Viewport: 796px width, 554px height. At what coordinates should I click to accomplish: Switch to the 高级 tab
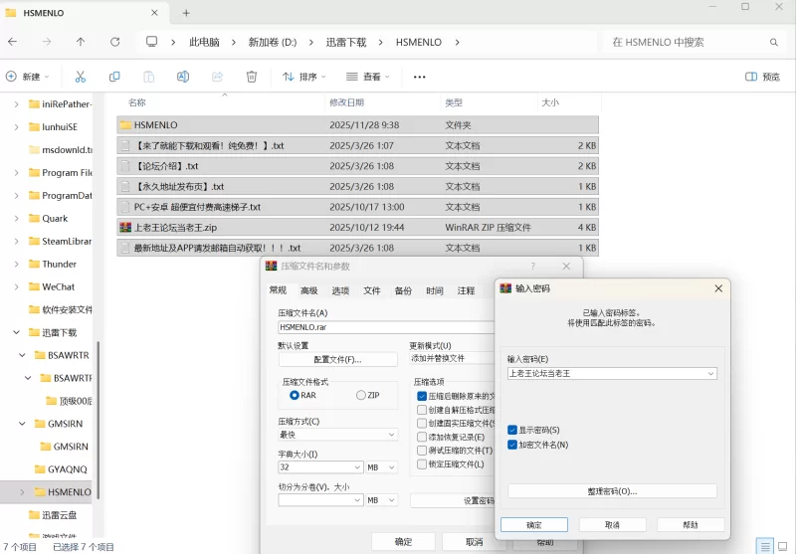point(309,290)
